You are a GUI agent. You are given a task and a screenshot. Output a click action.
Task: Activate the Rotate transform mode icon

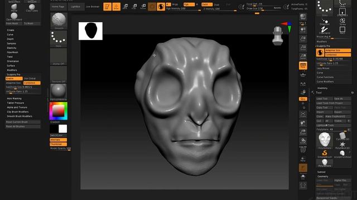pos(143,7)
